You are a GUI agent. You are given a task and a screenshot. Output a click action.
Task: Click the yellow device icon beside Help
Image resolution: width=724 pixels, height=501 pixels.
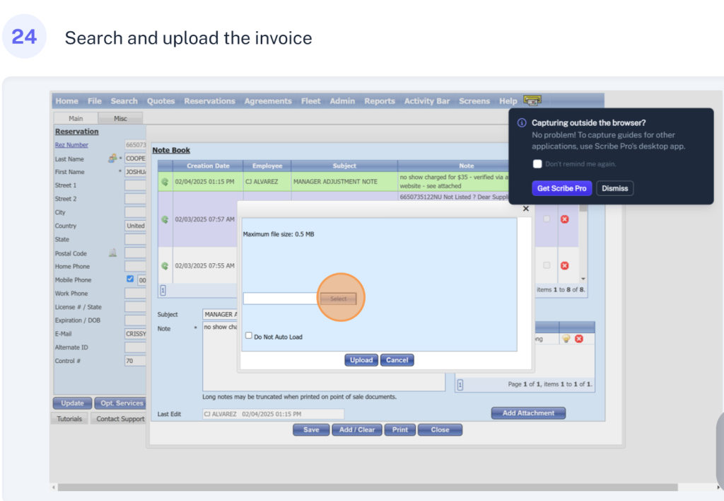tap(532, 101)
